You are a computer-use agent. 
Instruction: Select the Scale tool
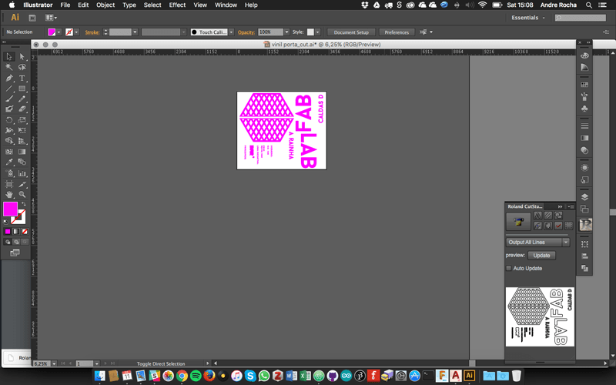[22, 120]
